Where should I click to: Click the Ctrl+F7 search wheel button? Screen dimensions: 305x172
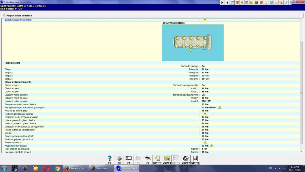[x=186, y=159]
